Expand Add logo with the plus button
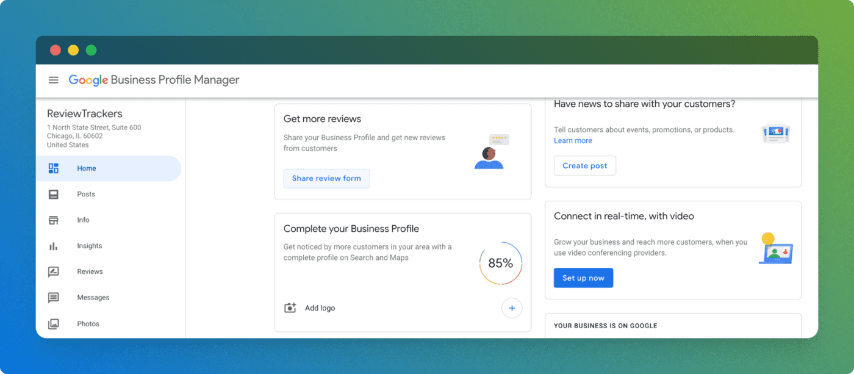 [512, 308]
